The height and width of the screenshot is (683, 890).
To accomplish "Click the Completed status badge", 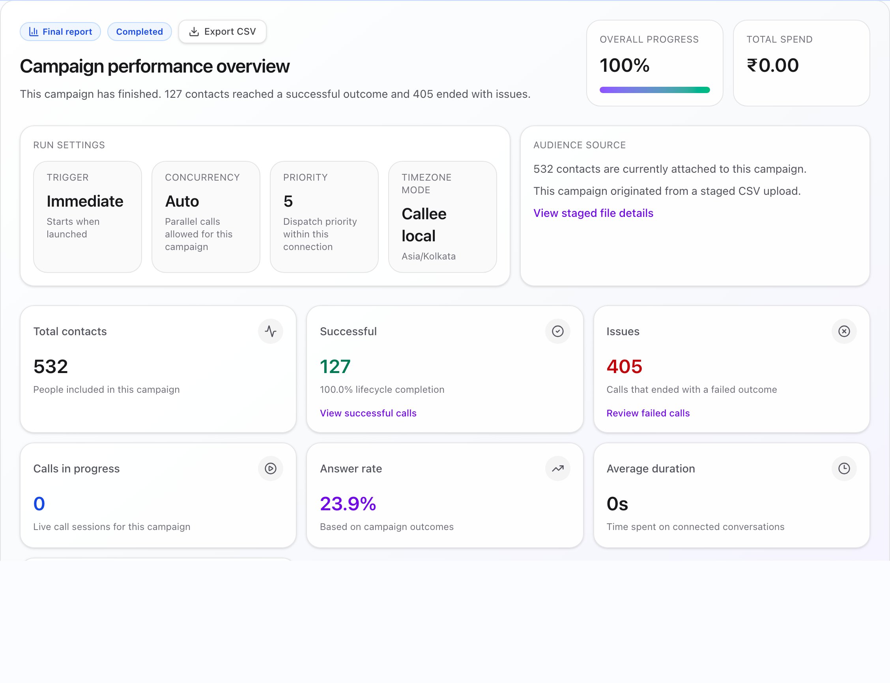I will pyautogui.click(x=140, y=32).
